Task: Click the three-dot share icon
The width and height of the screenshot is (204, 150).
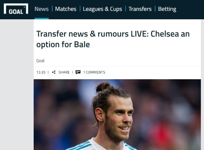Action: pos(54,72)
